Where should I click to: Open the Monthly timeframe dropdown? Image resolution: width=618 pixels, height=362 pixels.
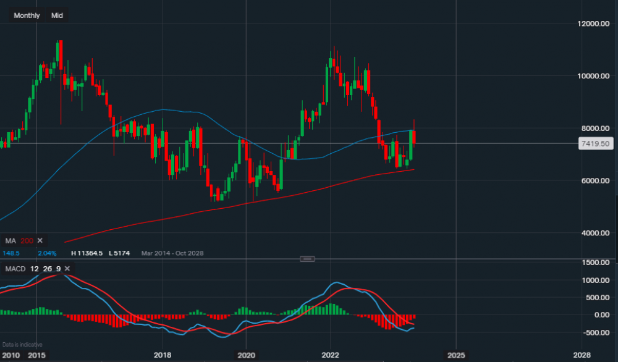coord(27,15)
